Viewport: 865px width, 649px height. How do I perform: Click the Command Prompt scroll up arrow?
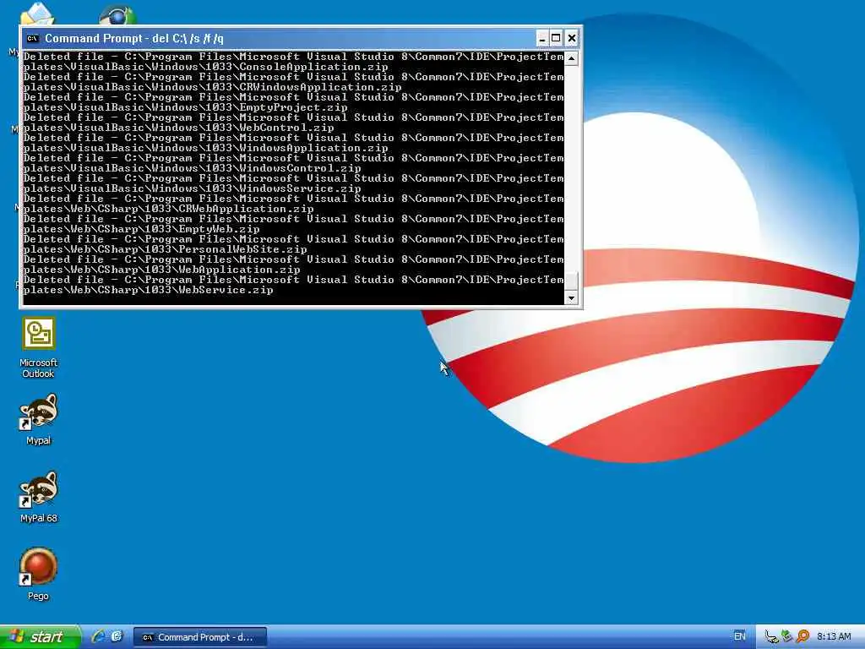pos(572,58)
